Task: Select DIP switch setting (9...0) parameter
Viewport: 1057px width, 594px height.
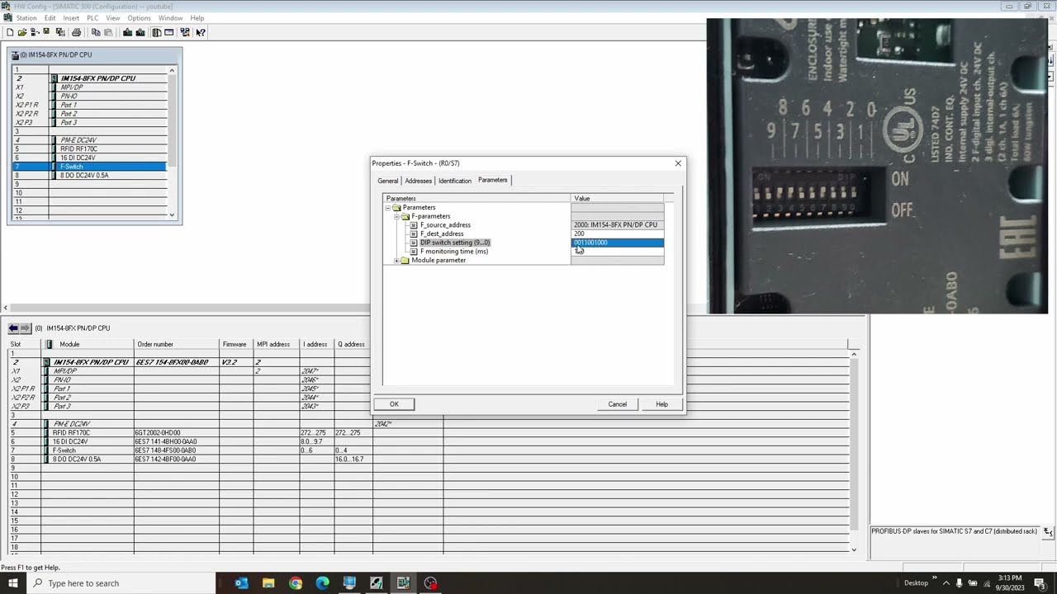Action: click(455, 243)
